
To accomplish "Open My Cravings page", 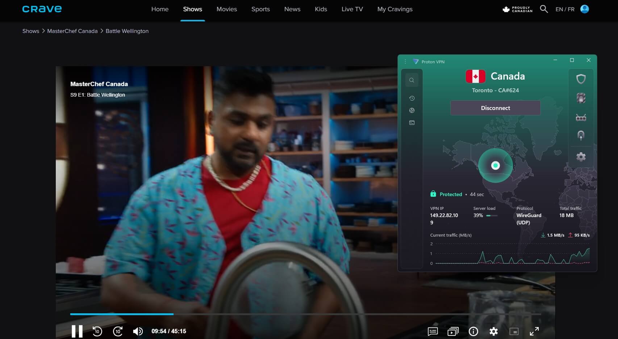I will click(395, 9).
